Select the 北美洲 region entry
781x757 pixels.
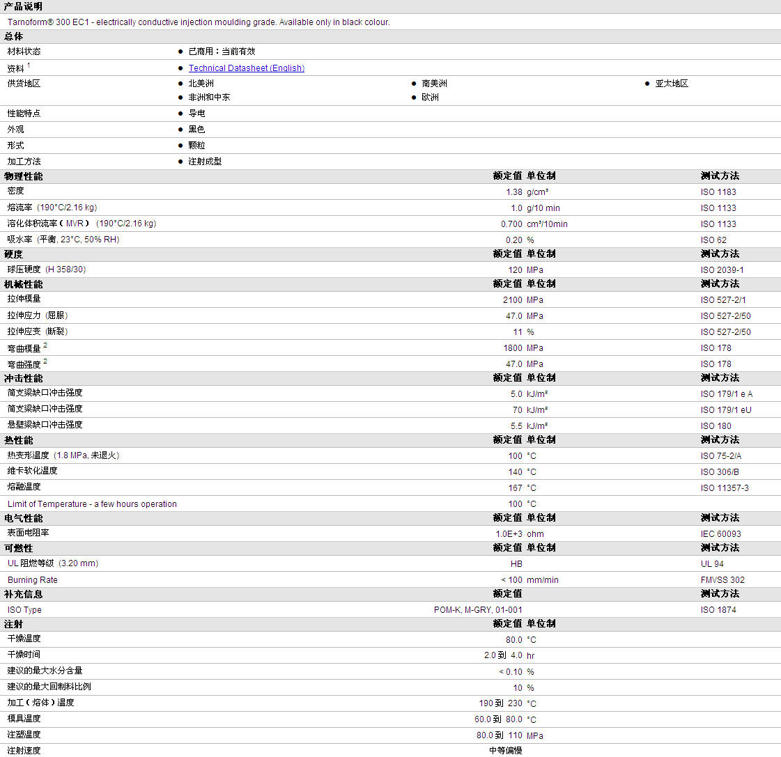tap(201, 83)
